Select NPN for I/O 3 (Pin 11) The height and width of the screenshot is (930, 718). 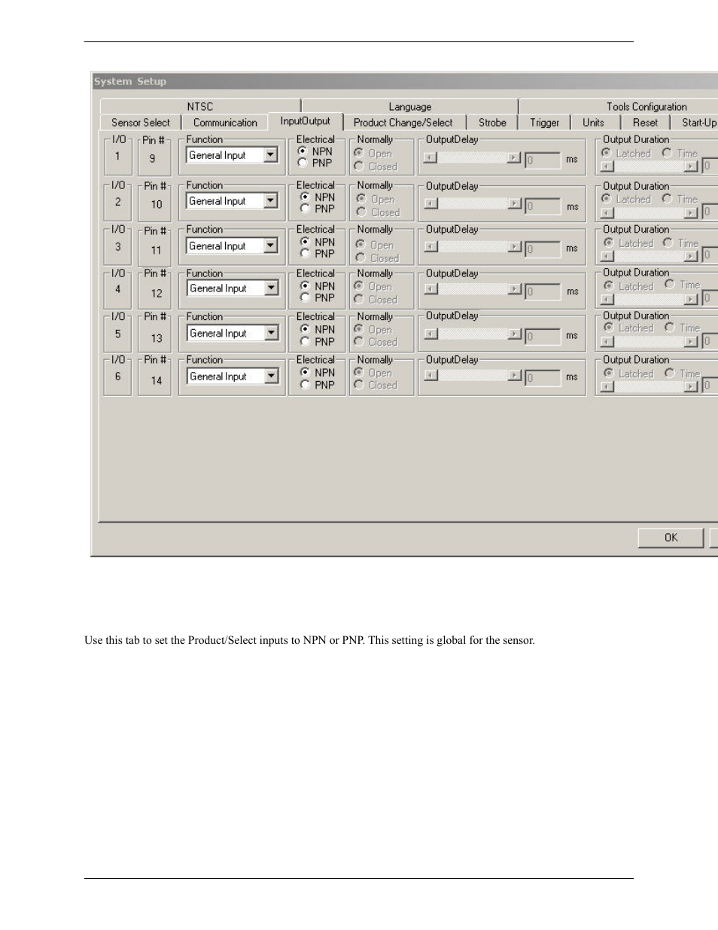coord(317,242)
